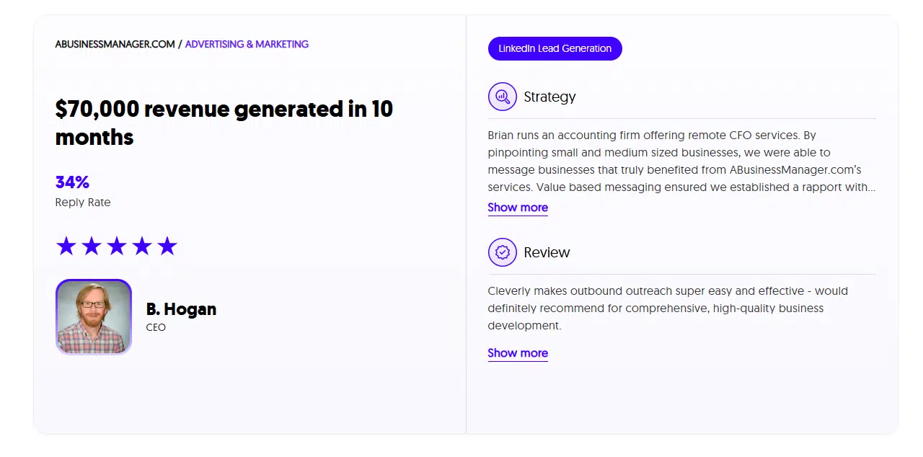Open B. Hogan's profile photo
Image resolution: width=923 pixels, height=457 pixels.
pos(94,317)
